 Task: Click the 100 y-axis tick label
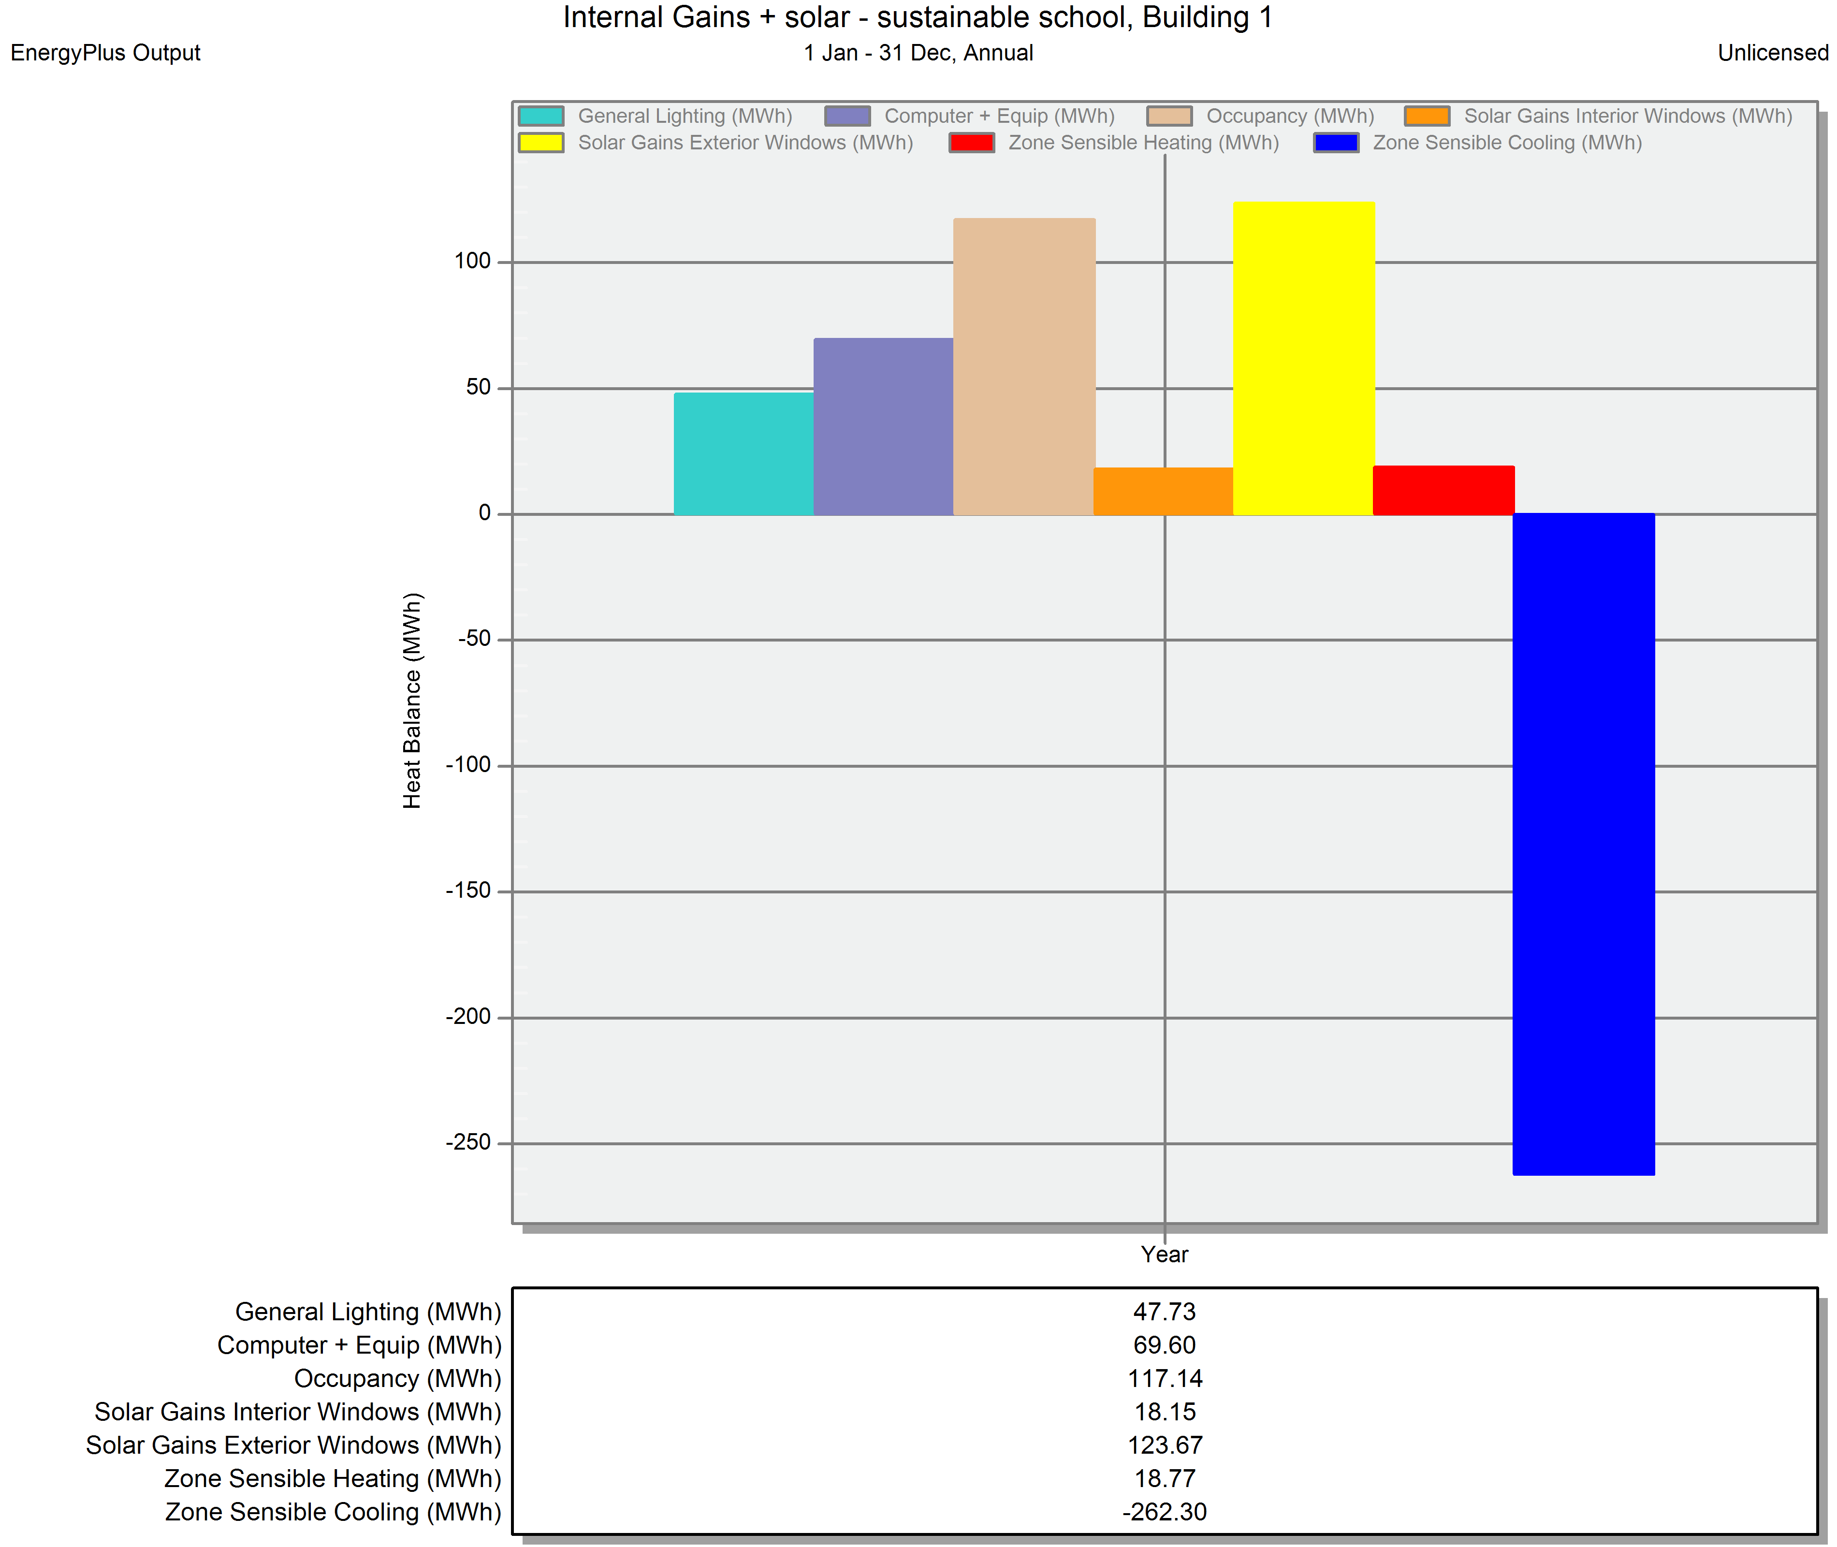tap(473, 261)
